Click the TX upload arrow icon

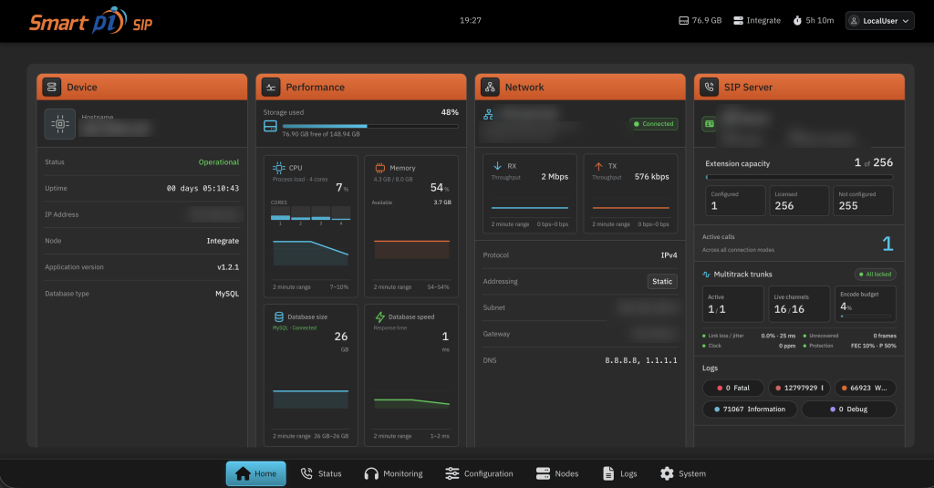pyautogui.click(x=598, y=166)
